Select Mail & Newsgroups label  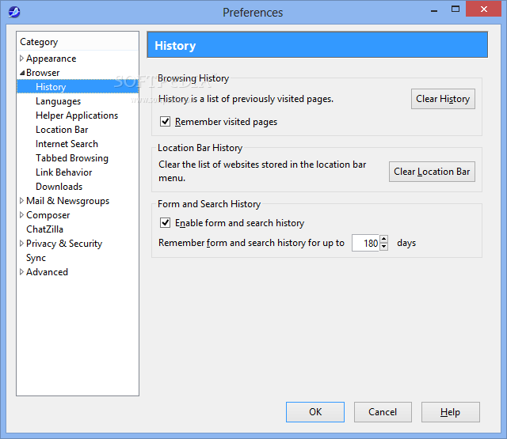coord(67,201)
